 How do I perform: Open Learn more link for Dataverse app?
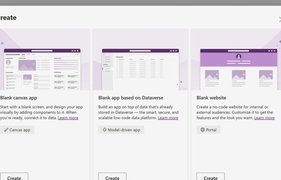pyautogui.click(x=168, y=118)
